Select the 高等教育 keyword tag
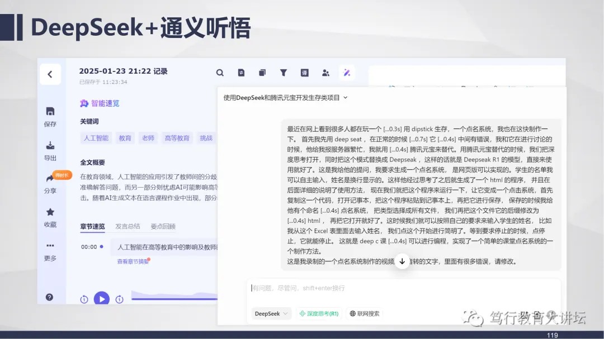604x339 pixels. click(176, 138)
